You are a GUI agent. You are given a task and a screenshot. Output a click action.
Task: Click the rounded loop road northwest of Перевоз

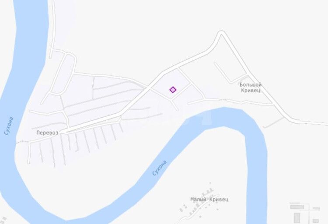coord(63,73)
